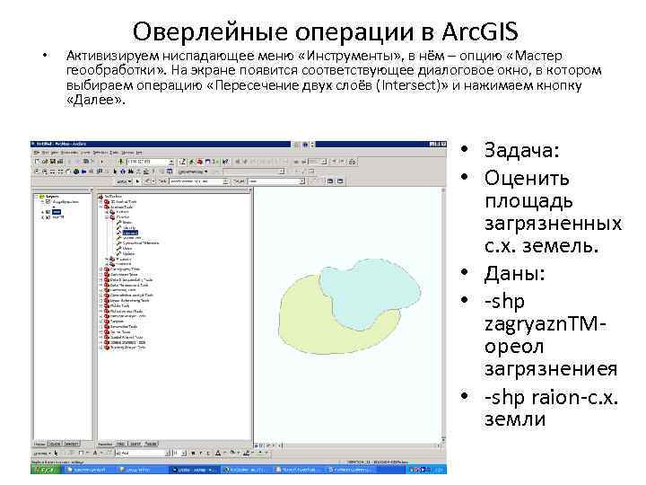Open the Tools menu

[114, 153]
